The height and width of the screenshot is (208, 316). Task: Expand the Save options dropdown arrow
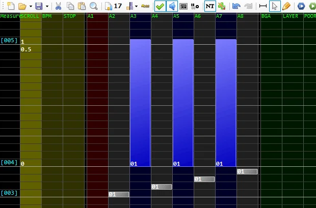(47, 6)
